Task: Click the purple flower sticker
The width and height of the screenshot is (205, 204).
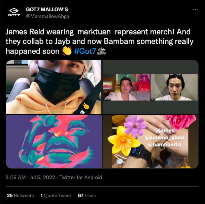Action: click(135, 126)
